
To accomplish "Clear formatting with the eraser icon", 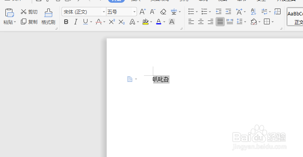I will click(163, 12).
